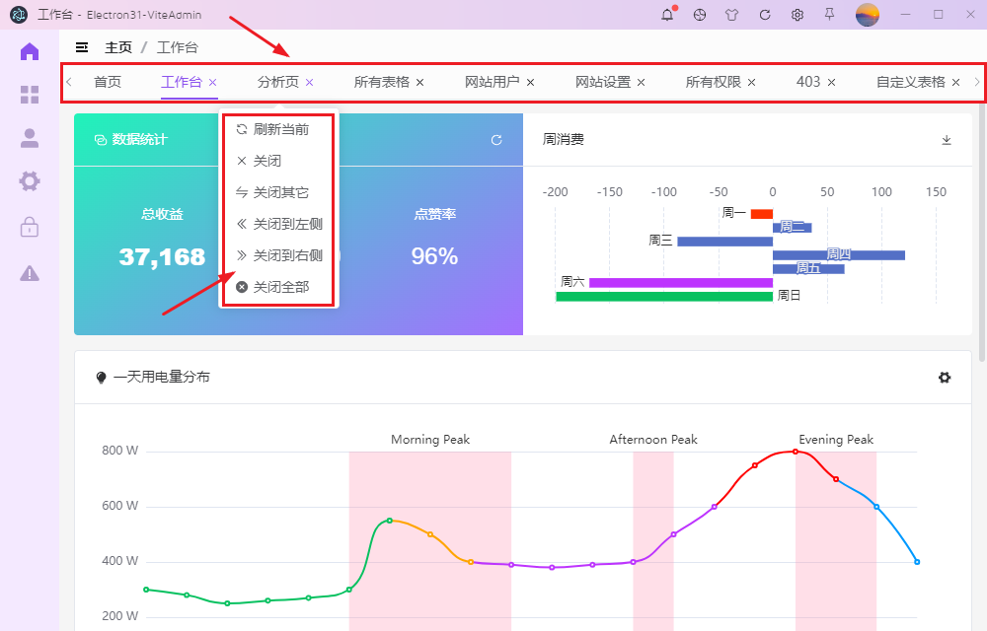Click the vertical page scrollbar
987x631 pixels.
point(982,233)
